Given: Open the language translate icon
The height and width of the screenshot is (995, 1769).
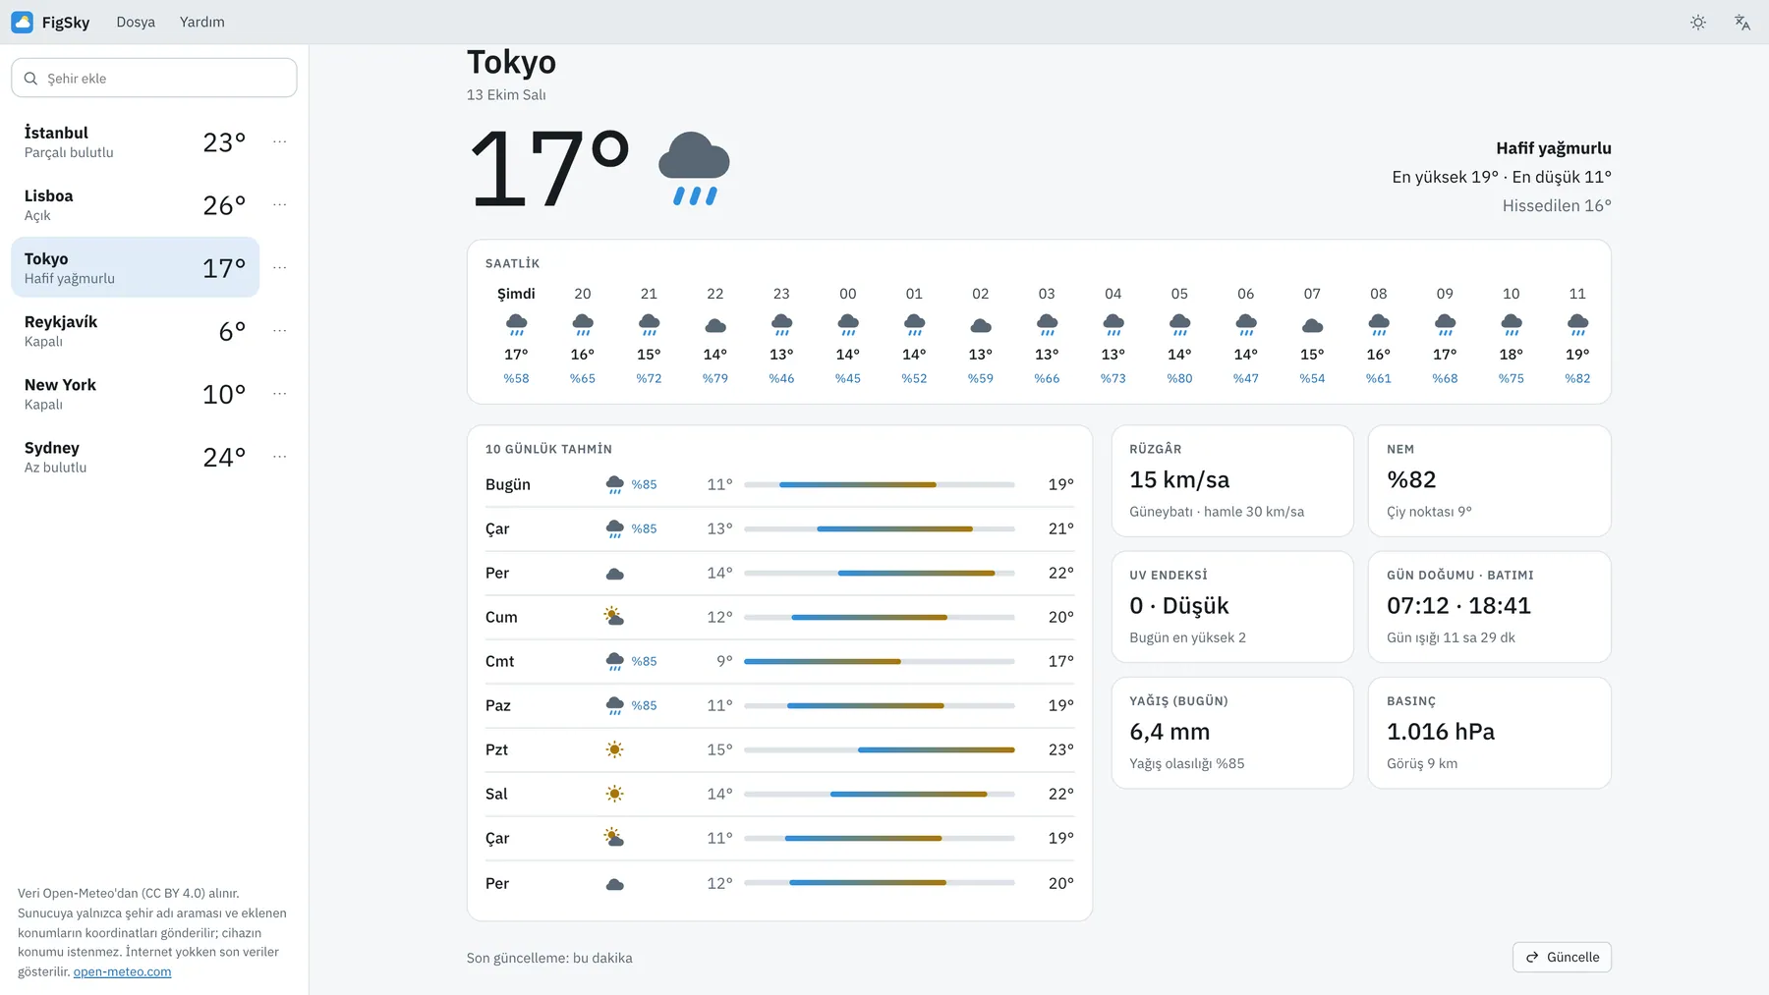Looking at the screenshot, I should 1742,22.
